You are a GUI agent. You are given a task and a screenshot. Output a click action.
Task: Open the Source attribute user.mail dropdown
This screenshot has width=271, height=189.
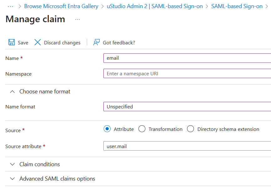tap(187, 146)
